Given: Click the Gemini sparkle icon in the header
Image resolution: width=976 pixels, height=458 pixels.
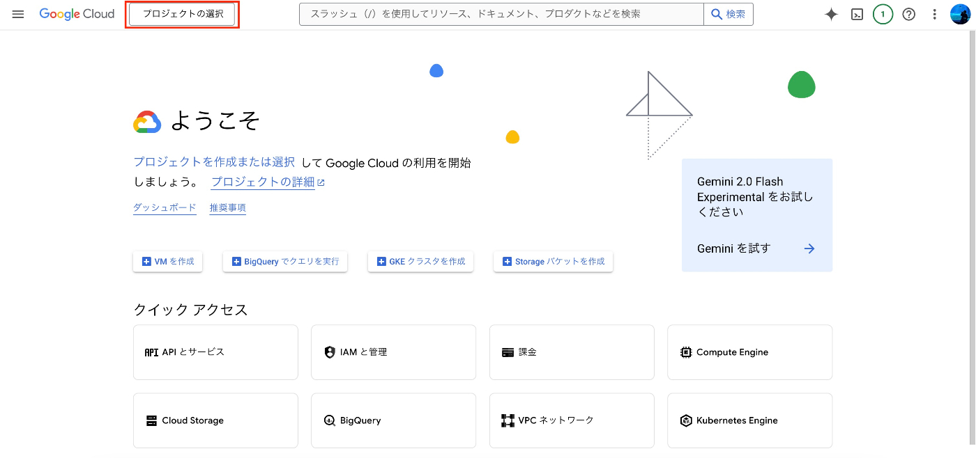Looking at the screenshot, I should pos(831,14).
